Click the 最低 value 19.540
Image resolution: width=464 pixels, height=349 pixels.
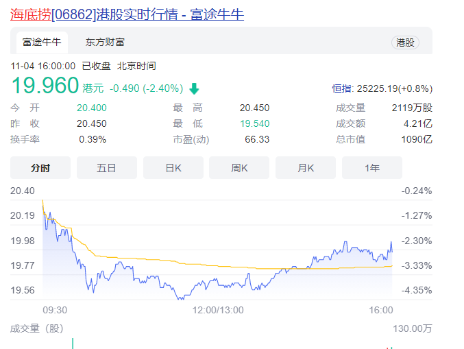click(254, 123)
